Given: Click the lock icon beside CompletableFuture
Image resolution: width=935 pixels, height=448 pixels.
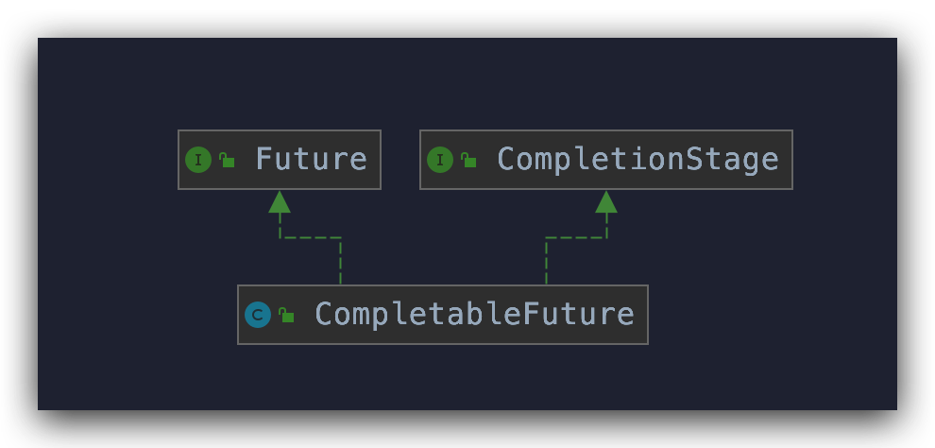Looking at the screenshot, I should 286,316.
